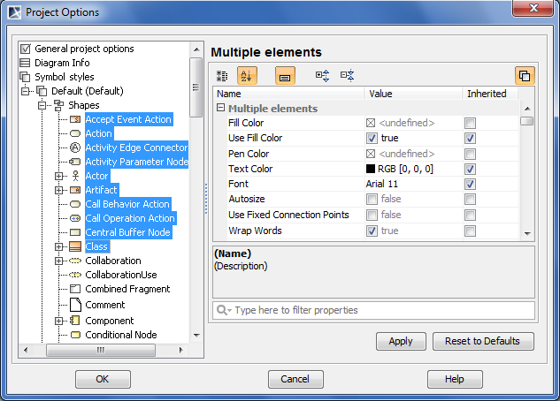The width and height of the screenshot is (560, 401).
Task: Click the expand all properties icon
Action: click(323, 77)
